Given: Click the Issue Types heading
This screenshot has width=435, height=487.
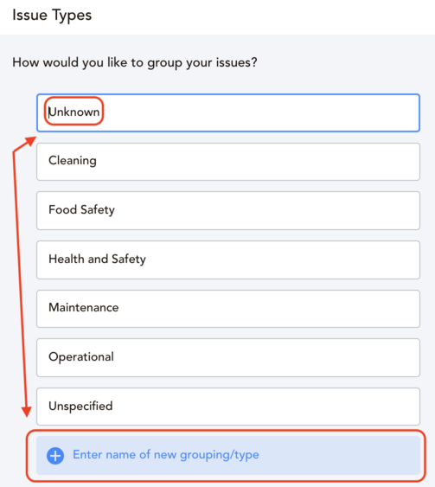Looking at the screenshot, I should 52,16.
